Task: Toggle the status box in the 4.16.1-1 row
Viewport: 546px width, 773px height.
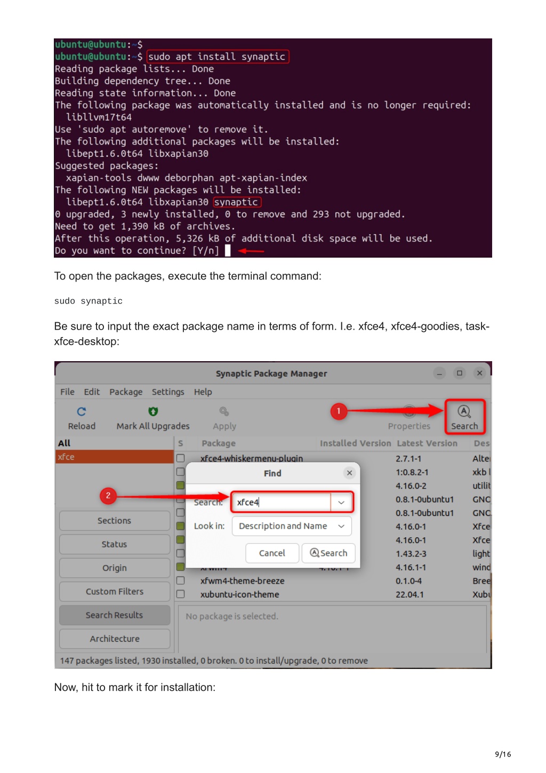Action: (x=181, y=567)
